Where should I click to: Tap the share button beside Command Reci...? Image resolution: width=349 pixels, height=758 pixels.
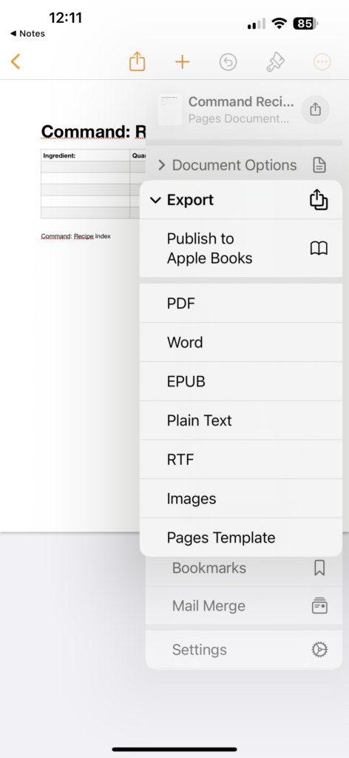[315, 110]
